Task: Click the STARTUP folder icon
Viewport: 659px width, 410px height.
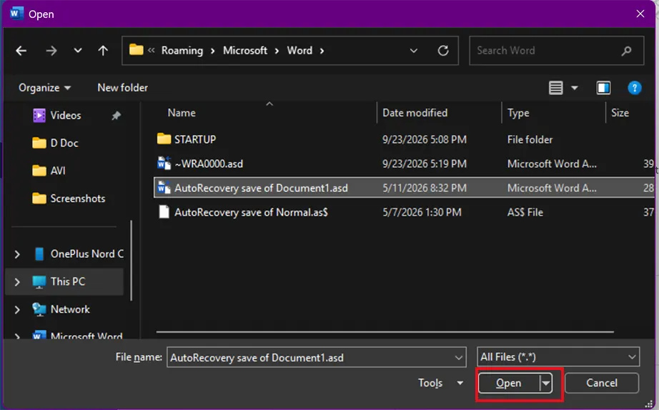Action: (x=164, y=139)
